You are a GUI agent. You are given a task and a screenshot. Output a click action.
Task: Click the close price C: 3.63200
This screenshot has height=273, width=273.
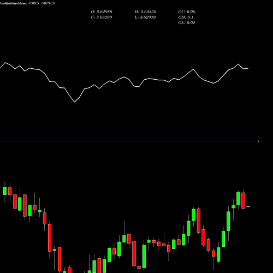pos(102,17)
